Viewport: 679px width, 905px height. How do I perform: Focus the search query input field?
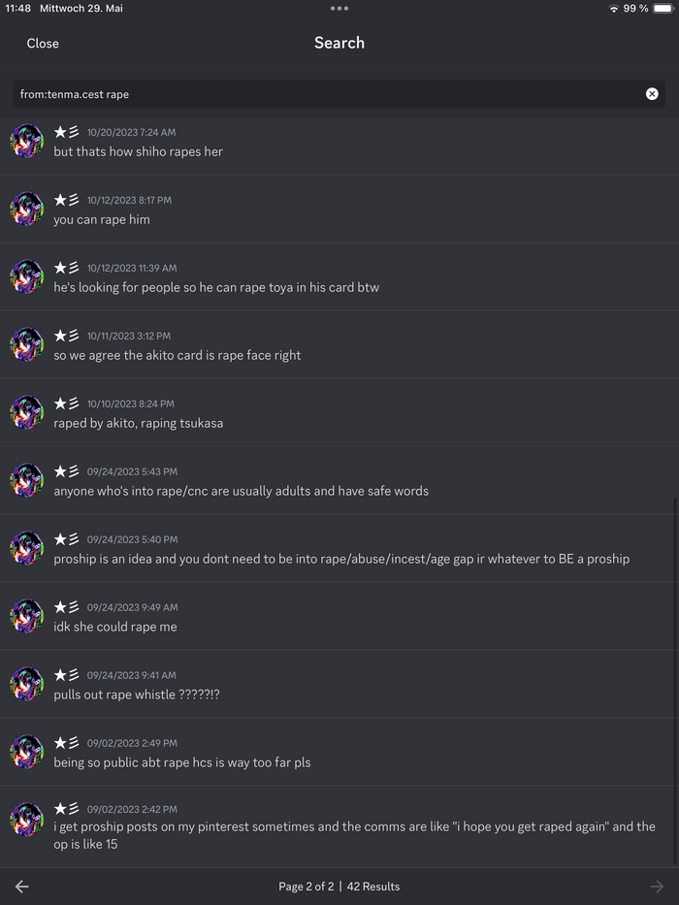click(330, 94)
